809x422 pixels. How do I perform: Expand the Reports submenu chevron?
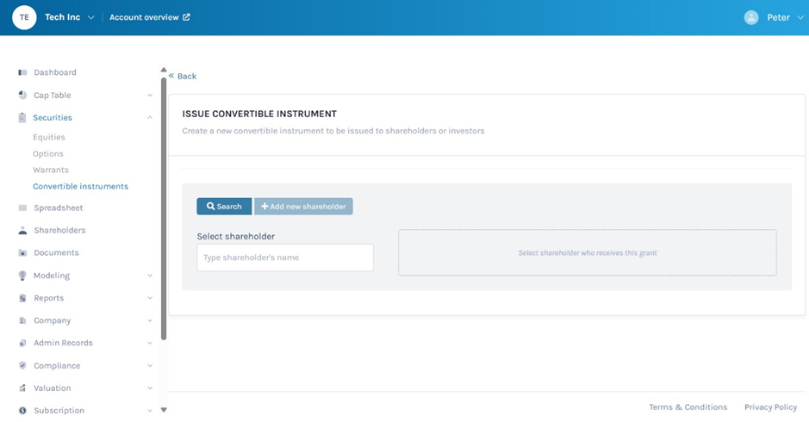tap(150, 298)
